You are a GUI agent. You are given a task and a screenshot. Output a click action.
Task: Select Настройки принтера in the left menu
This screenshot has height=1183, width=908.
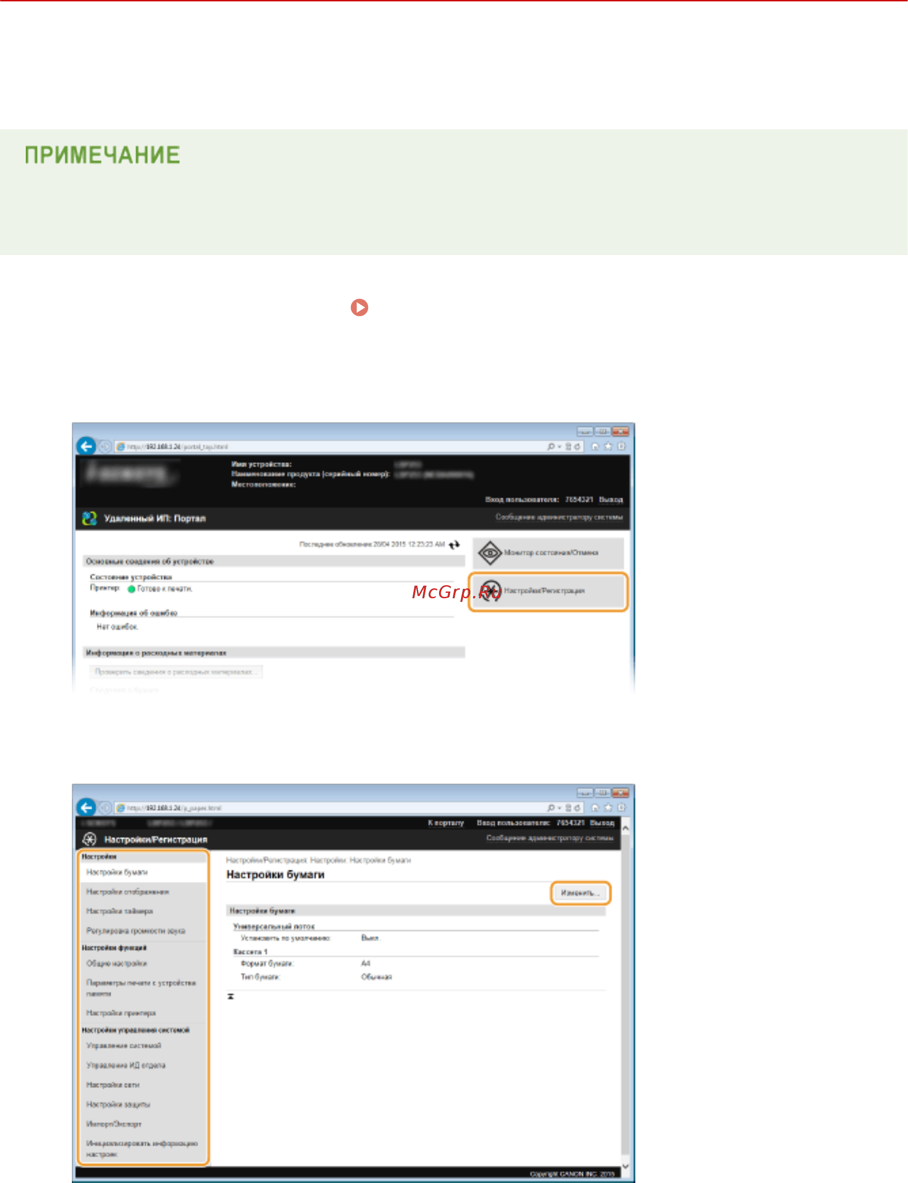click(143, 1013)
